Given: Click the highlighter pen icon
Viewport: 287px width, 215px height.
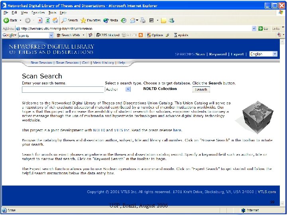Looking at the screenshot, I should pyautogui.click(x=167, y=35).
